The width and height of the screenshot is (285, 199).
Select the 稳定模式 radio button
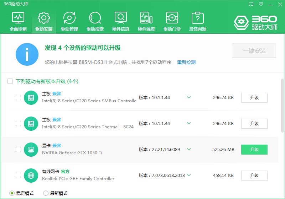12,193
